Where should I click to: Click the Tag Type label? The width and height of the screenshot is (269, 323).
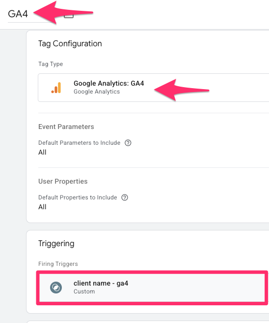point(51,64)
